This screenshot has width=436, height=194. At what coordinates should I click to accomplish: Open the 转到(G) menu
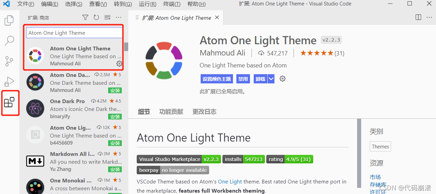click(123, 4)
